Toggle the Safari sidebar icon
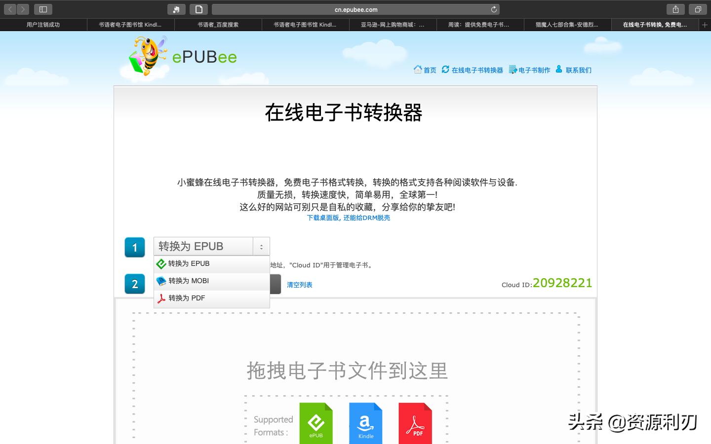The height and width of the screenshot is (444, 711). click(43, 9)
